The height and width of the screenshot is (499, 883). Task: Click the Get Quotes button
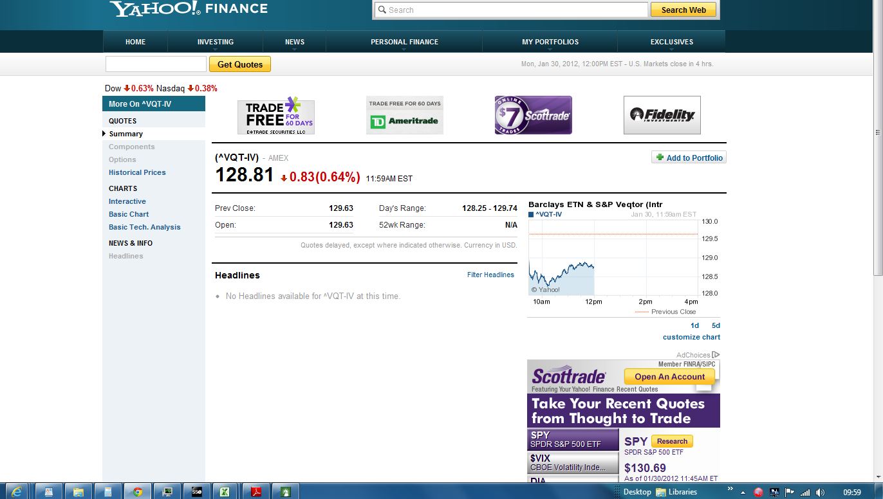(240, 64)
